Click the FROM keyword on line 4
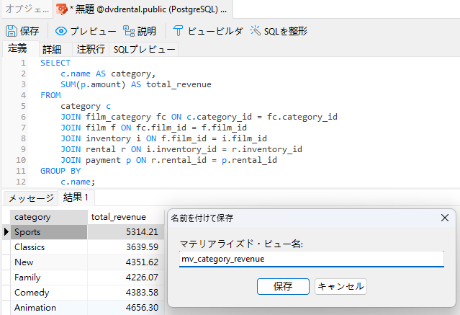The image size is (460, 315). pyautogui.click(x=50, y=95)
